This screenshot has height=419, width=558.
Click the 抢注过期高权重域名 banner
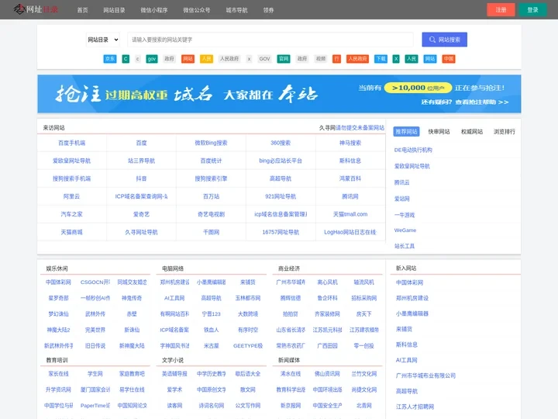coord(279,94)
